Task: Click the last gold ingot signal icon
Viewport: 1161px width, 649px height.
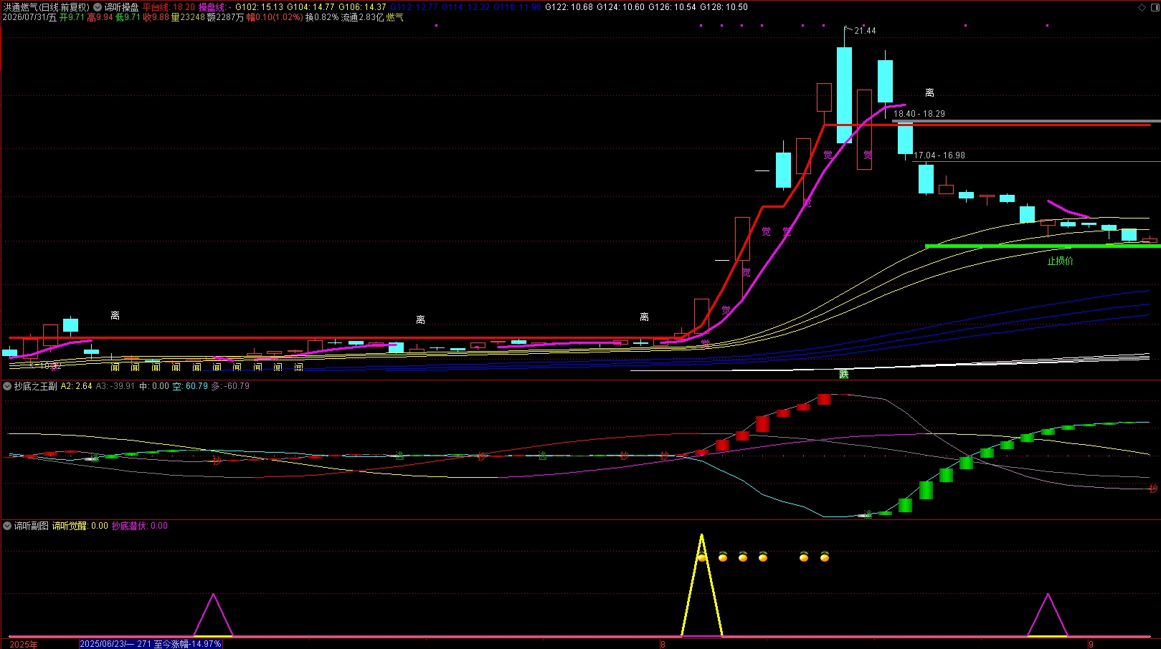Action: click(x=825, y=557)
